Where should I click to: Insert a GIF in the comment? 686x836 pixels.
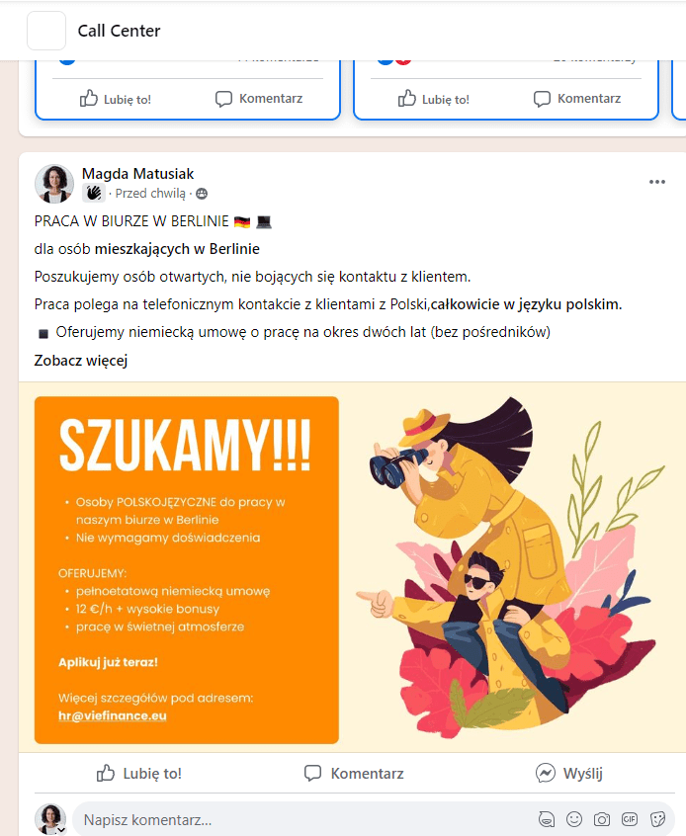pyautogui.click(x=630, y=819)
